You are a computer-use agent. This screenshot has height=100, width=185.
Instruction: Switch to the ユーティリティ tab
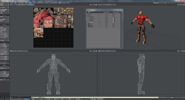(x=54, y=3)
